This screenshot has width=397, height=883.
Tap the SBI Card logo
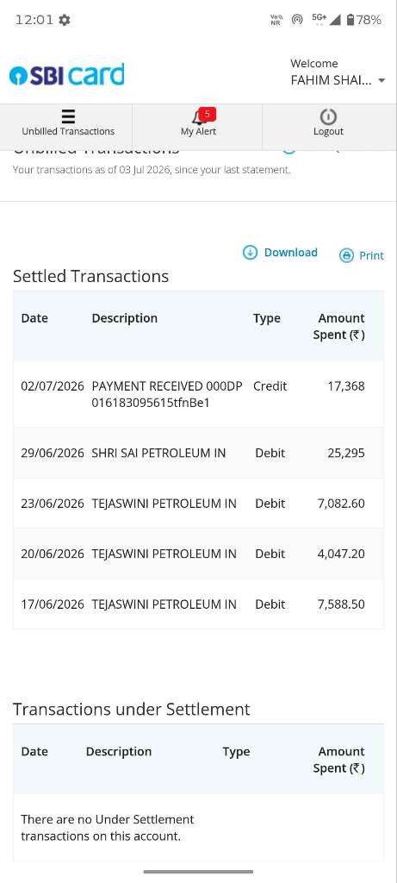click(x=67, y=75)
